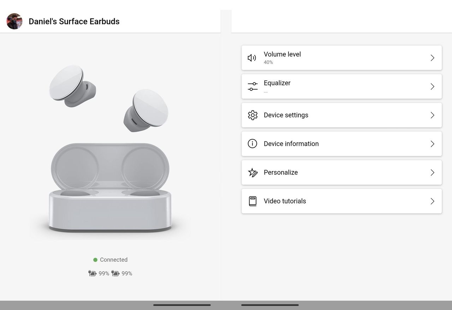Click the right navigation gesture bar
Image resolution: width=452 pixels, height=310 pixels.
(x=270, y=305)
